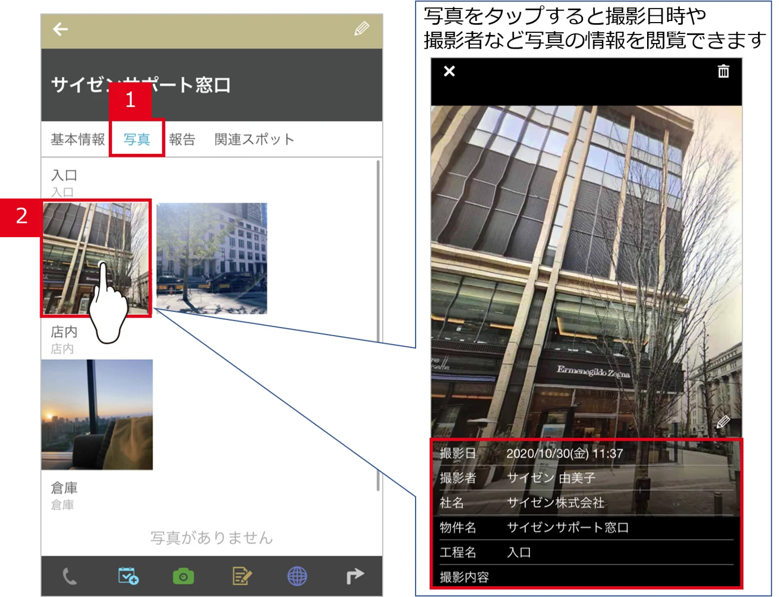The image size is (779, 597).
Task: Tap the phone call icon
Action: click(69, 577)
